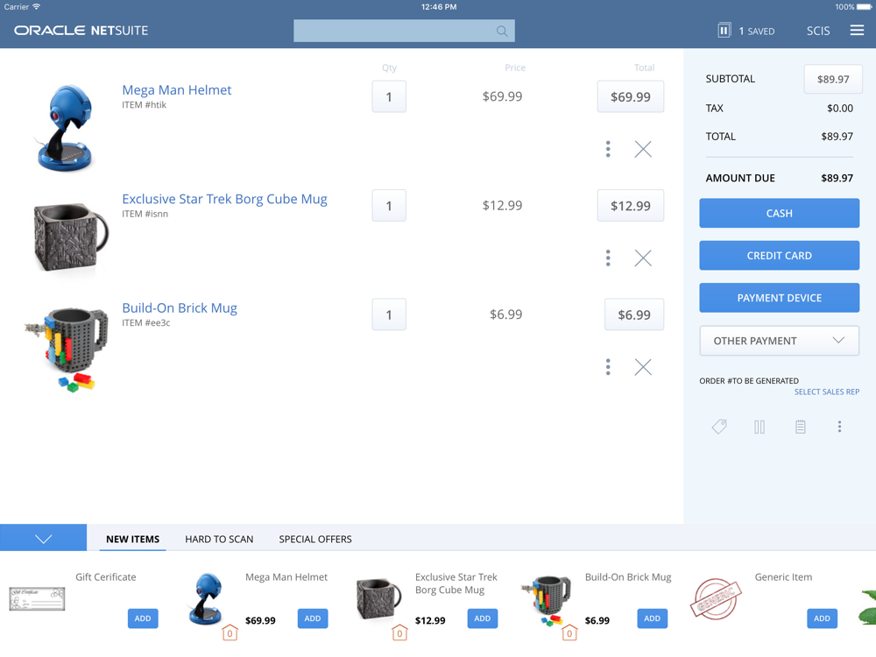Open options dots for Mega Man Helmet

pos(608,149)
